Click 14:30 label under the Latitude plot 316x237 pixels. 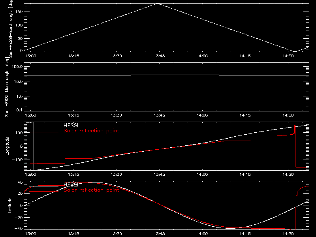pos(288,234)
